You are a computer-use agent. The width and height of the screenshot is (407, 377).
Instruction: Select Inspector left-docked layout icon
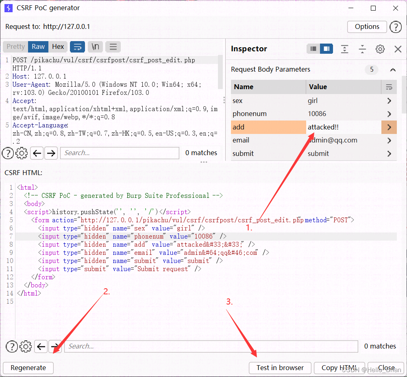[313, 49]
